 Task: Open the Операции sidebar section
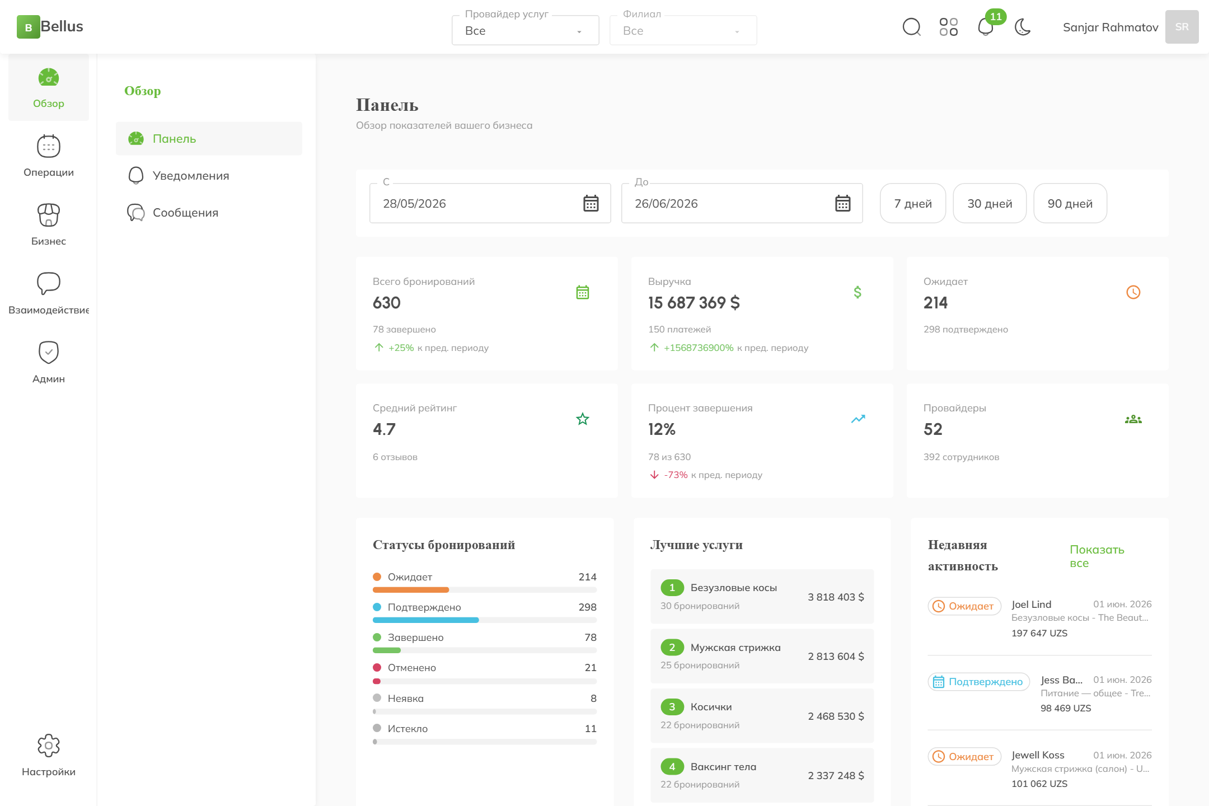point(49,156)
